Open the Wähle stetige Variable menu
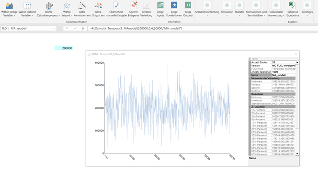 pos(9,9)
